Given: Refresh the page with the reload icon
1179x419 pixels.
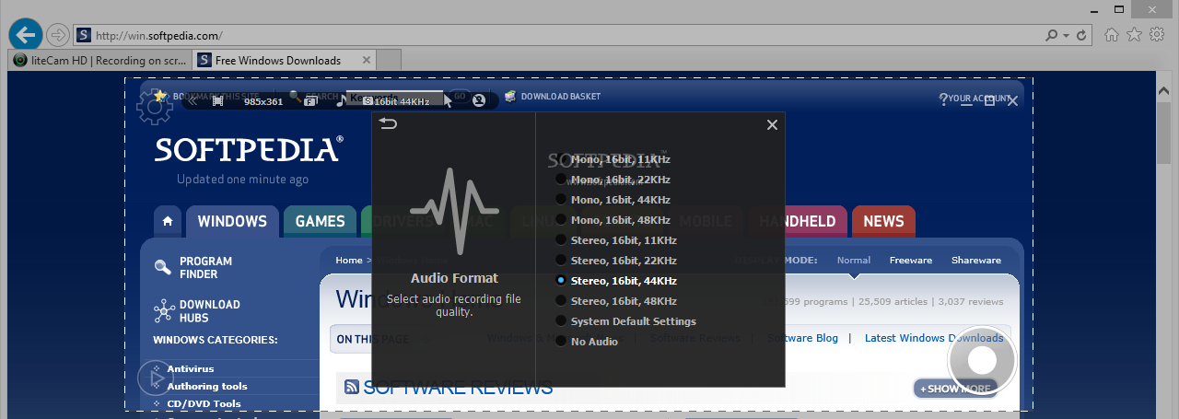Looking at the screenshot, I should (1081, 36).
